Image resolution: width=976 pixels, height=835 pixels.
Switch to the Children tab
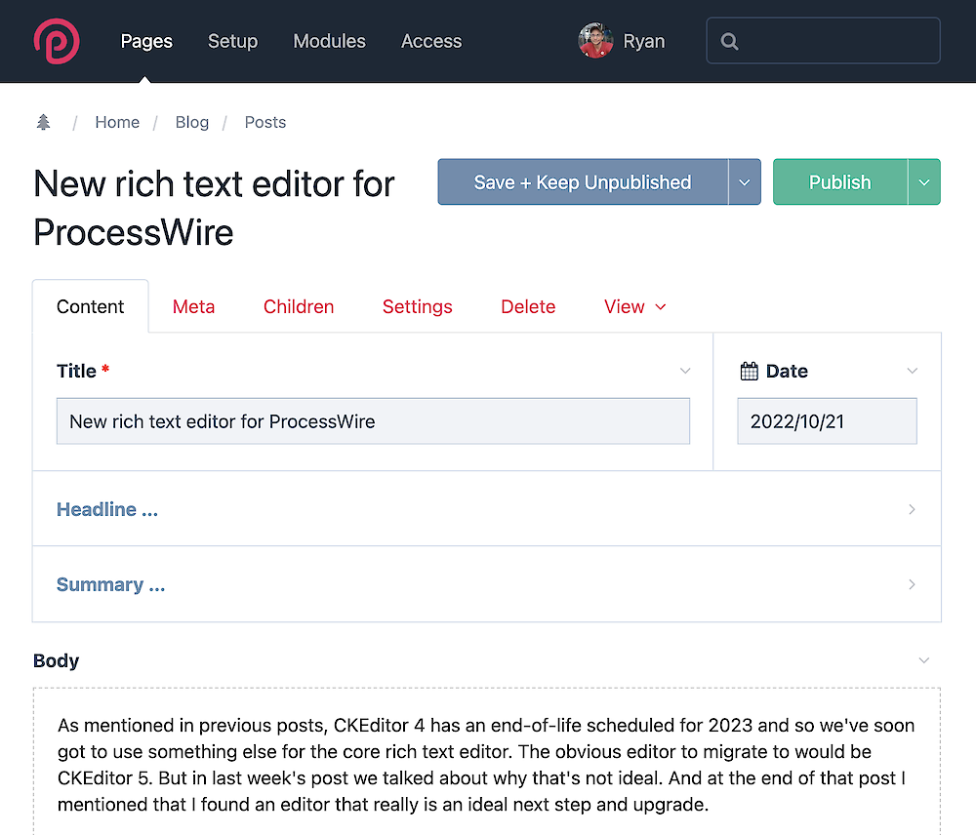tap(299, 306)
